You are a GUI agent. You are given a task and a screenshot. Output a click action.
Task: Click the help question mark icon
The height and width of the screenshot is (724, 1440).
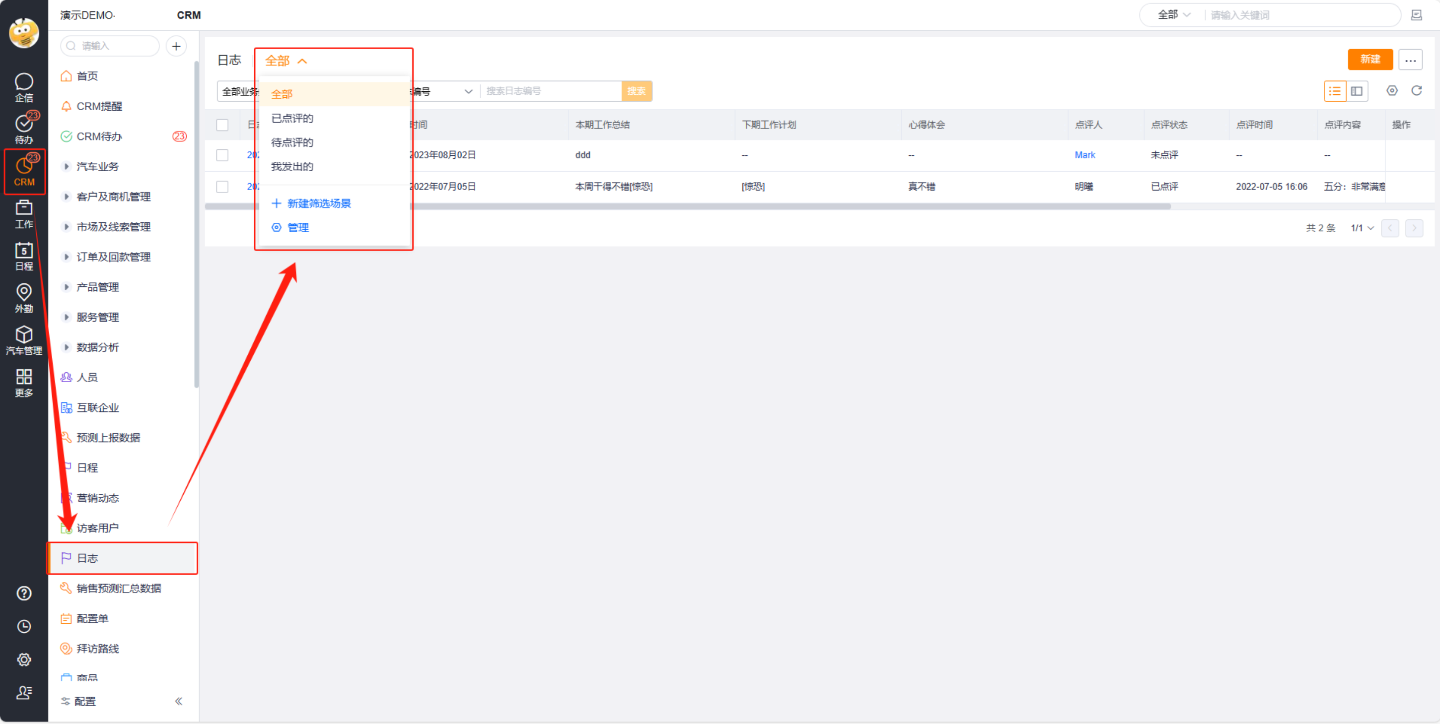(x=24, y=593)
